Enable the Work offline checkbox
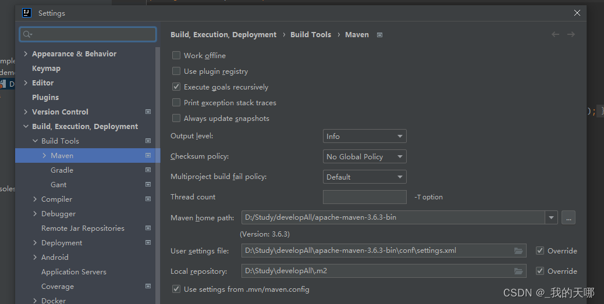This screenshot has width=604, height=304. coord(176,55)
